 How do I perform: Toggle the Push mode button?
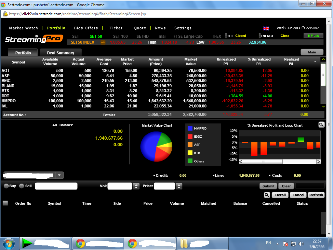(313, 35)
